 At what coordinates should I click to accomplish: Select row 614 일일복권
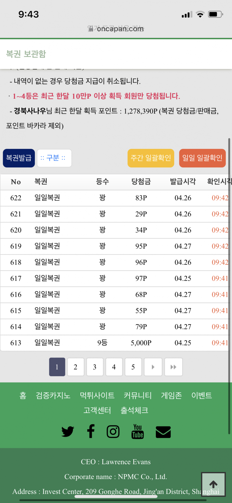(x=114, y=327)
